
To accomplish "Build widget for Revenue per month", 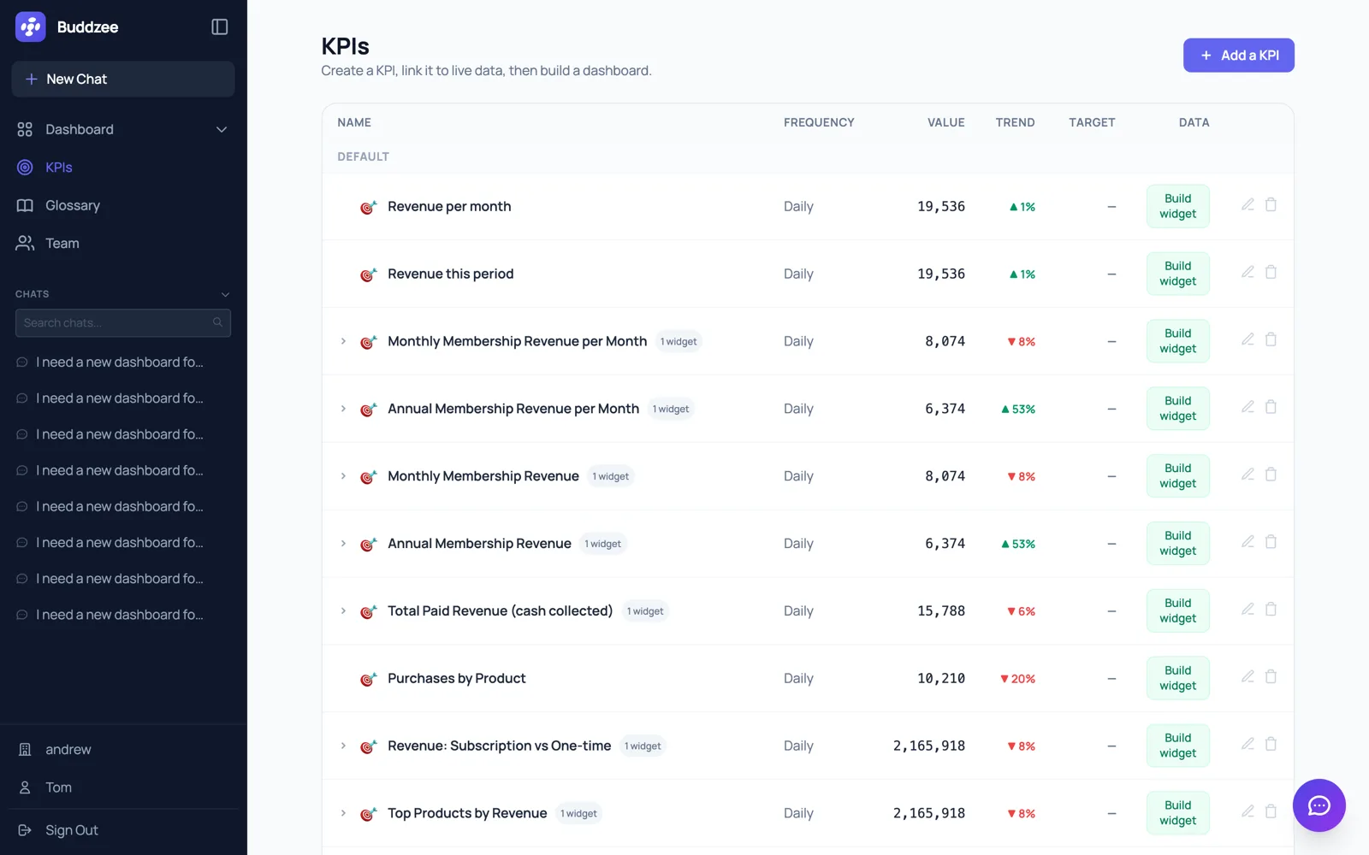I will point(1177,206).
